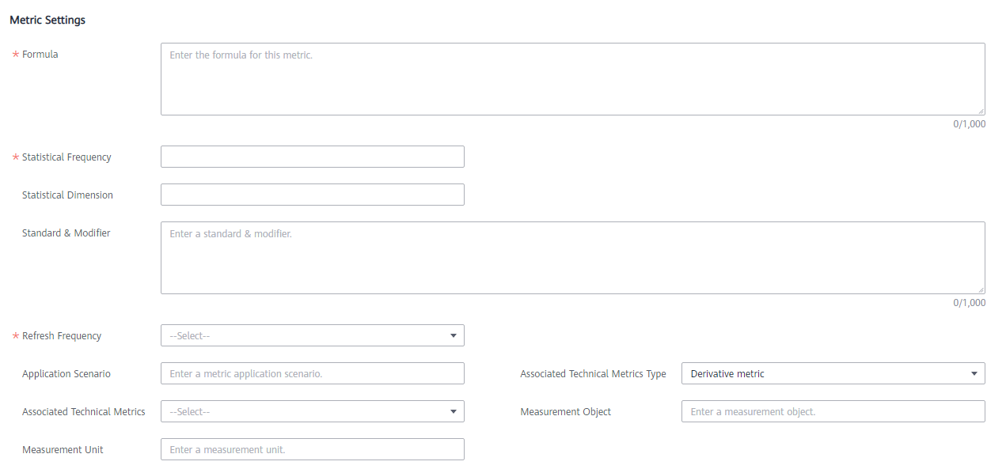Click the Application Scenario field

pos(313,373)
